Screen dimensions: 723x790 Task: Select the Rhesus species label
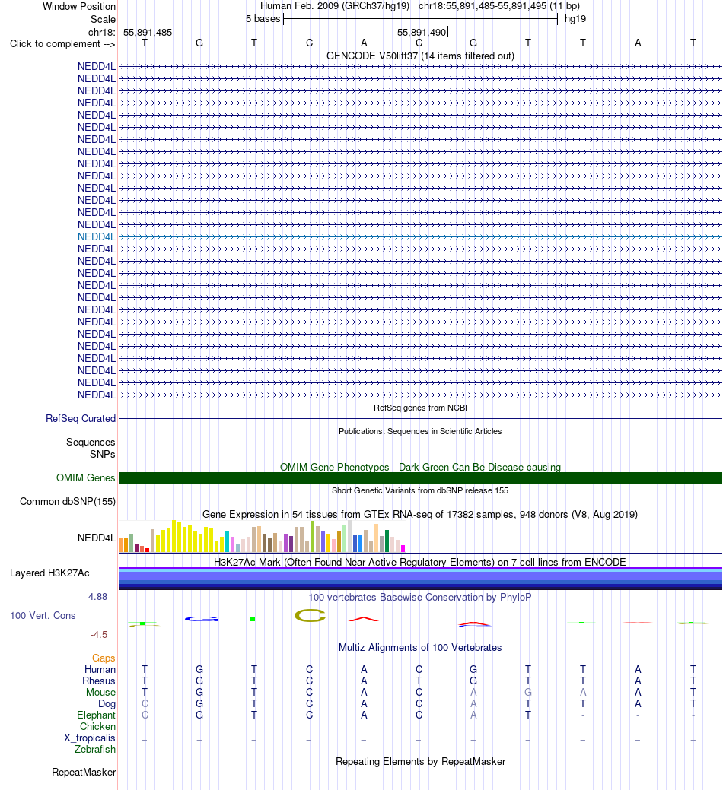point(99,681)
